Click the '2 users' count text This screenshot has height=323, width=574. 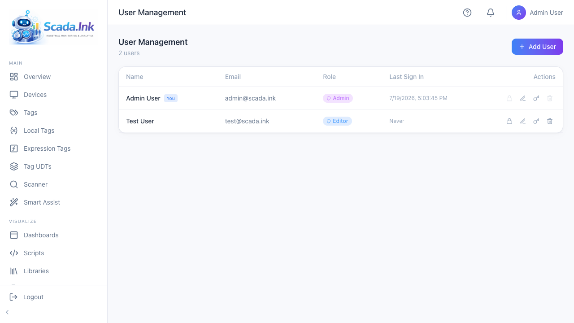pyautogui.click(x=129, y=53)
